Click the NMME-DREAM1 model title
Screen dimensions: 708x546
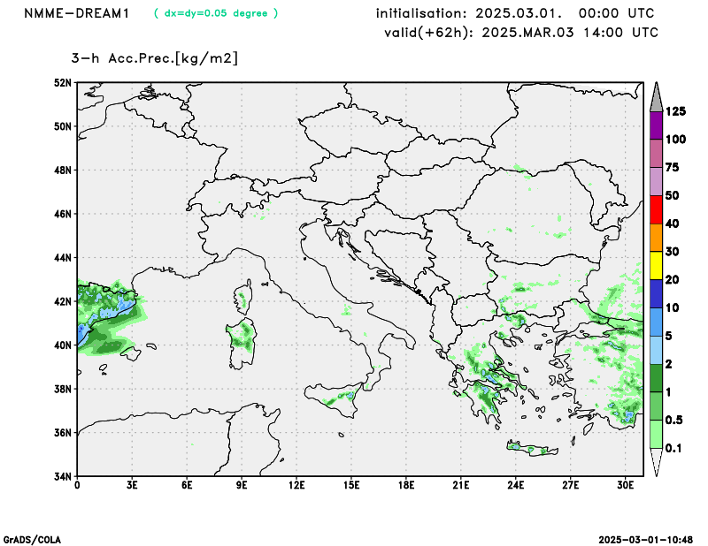pos(77,13)
